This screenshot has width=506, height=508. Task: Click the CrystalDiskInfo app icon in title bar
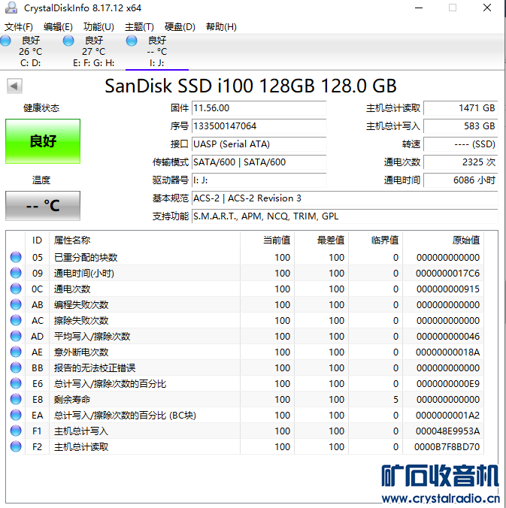tap(11, 8)
